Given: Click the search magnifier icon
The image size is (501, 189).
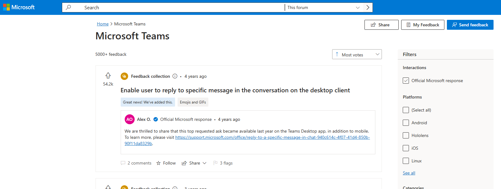Looking at the screenshot, I should click(x=68, y=7).
